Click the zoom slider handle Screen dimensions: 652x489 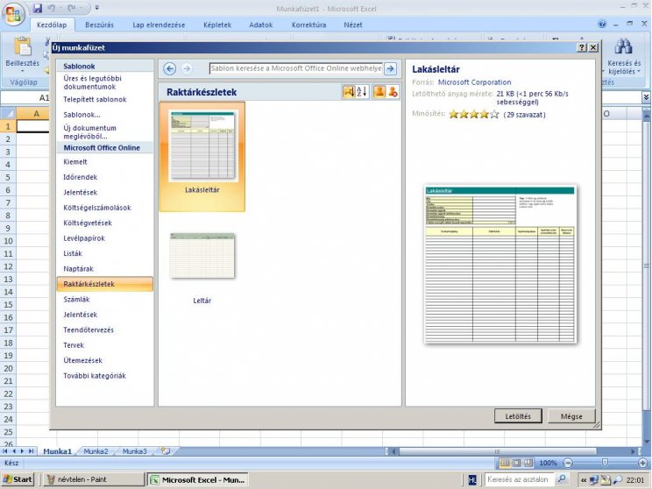(605, 463)
